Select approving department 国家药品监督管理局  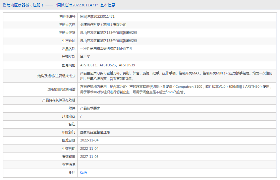pyautogui.click(x=95, y=132)
